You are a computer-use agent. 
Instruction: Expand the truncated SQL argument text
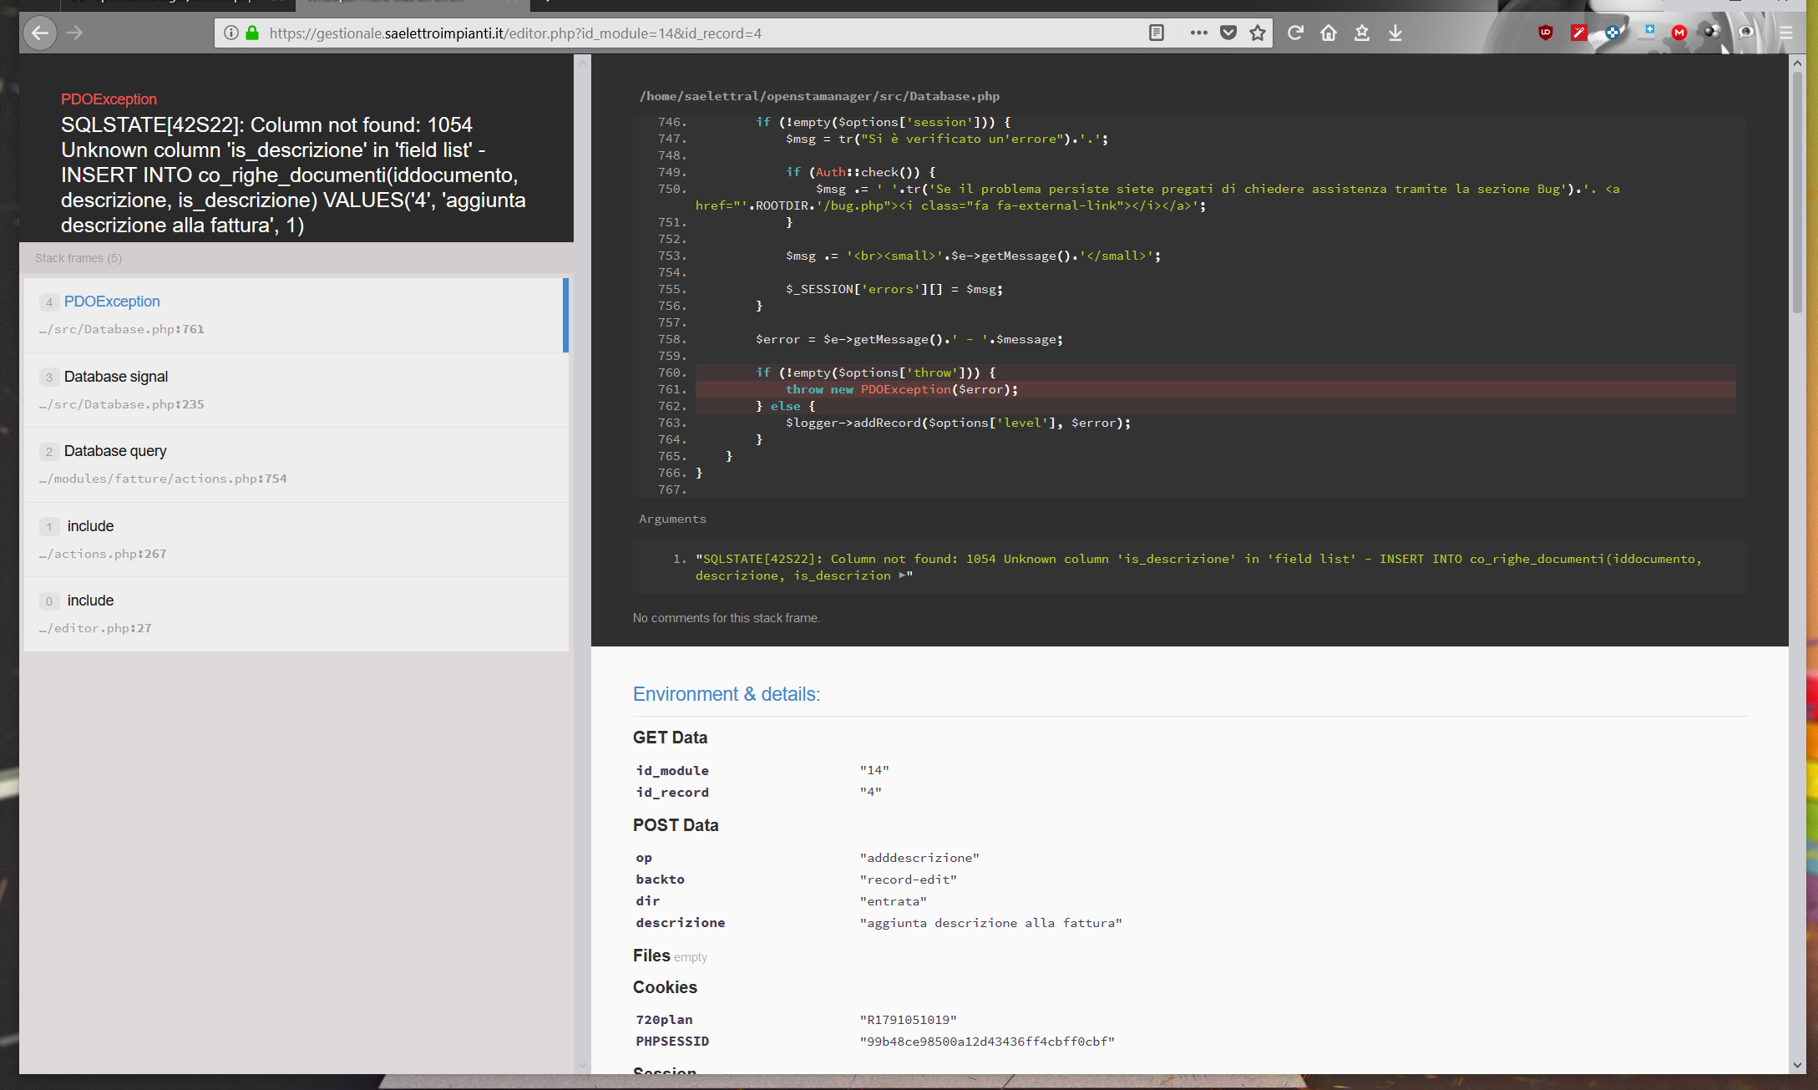click(x=904, y=575)
